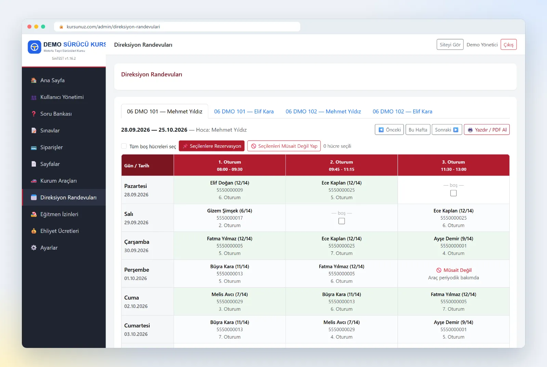Click the Bu Hafta button

click(x=418, y=130)
